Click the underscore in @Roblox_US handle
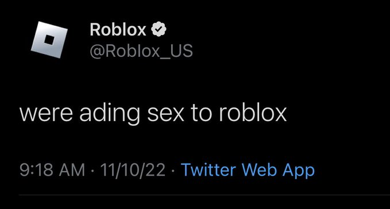Viewport: 390px width, 209px height. click(165, 57)
